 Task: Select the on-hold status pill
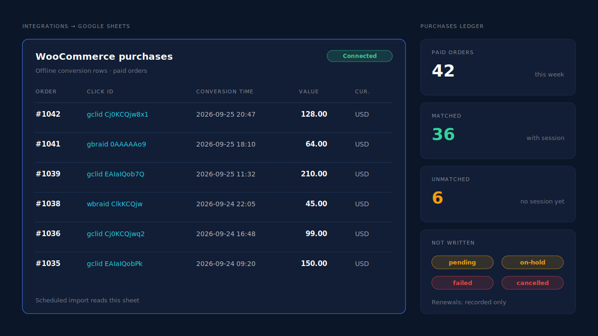(x=533, y=262)
